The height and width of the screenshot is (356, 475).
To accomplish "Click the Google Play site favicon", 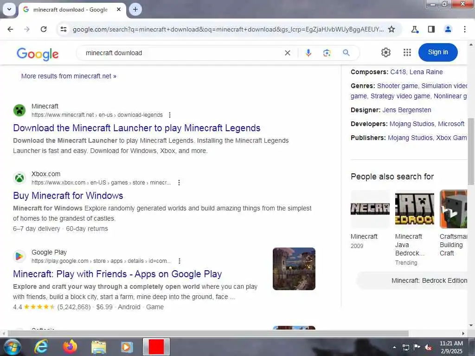I will coord(19,256).
